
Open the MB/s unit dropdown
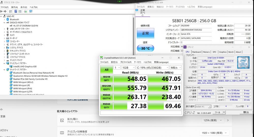click(x=176, y=67)
